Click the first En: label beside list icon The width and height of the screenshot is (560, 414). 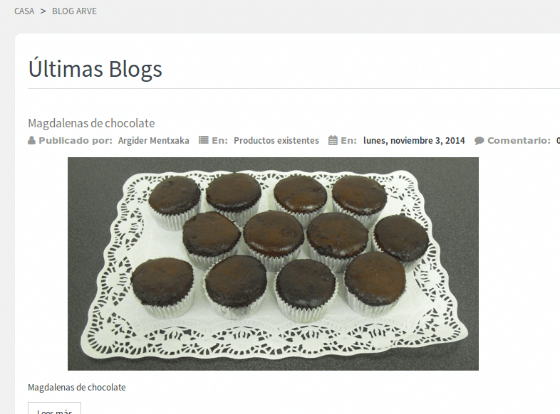coord(219,141)
